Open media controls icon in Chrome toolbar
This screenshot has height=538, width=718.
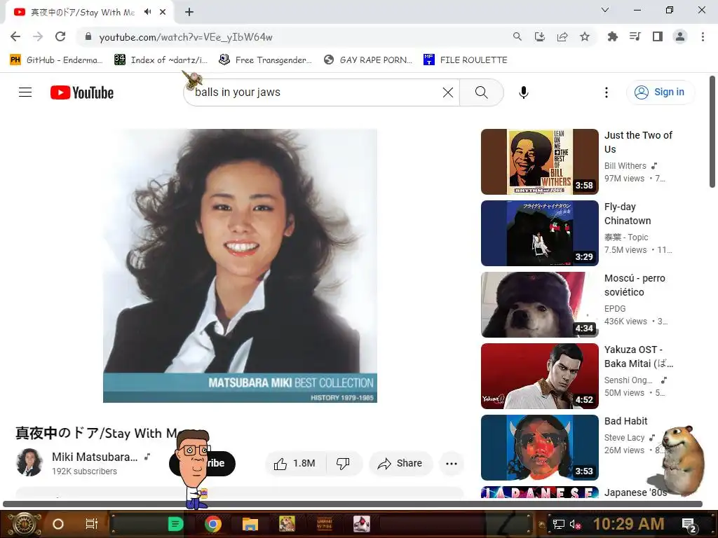click(635, 36)
